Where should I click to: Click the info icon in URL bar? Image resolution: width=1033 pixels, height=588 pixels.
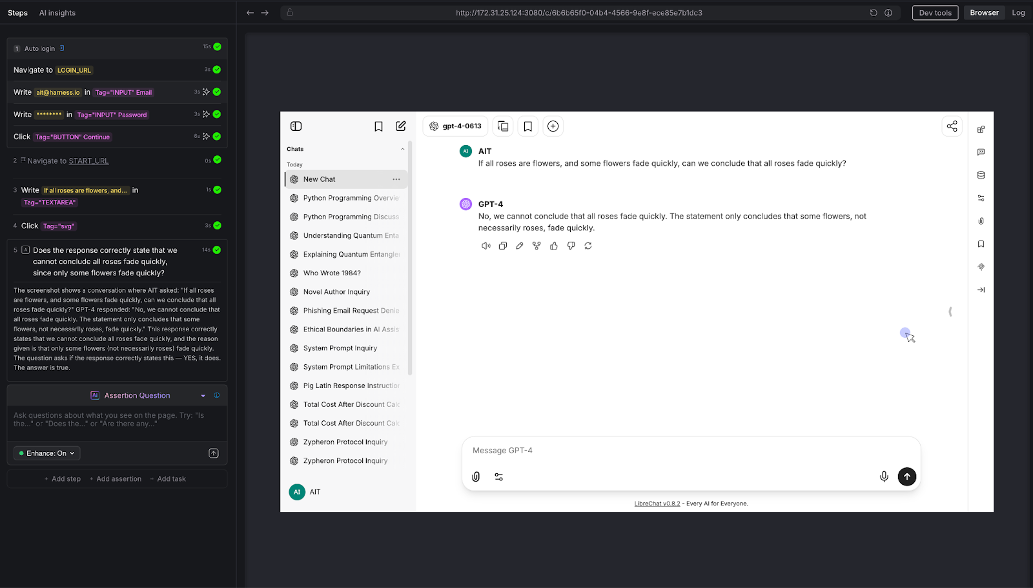pyautogui.click(x=888, y=13)
